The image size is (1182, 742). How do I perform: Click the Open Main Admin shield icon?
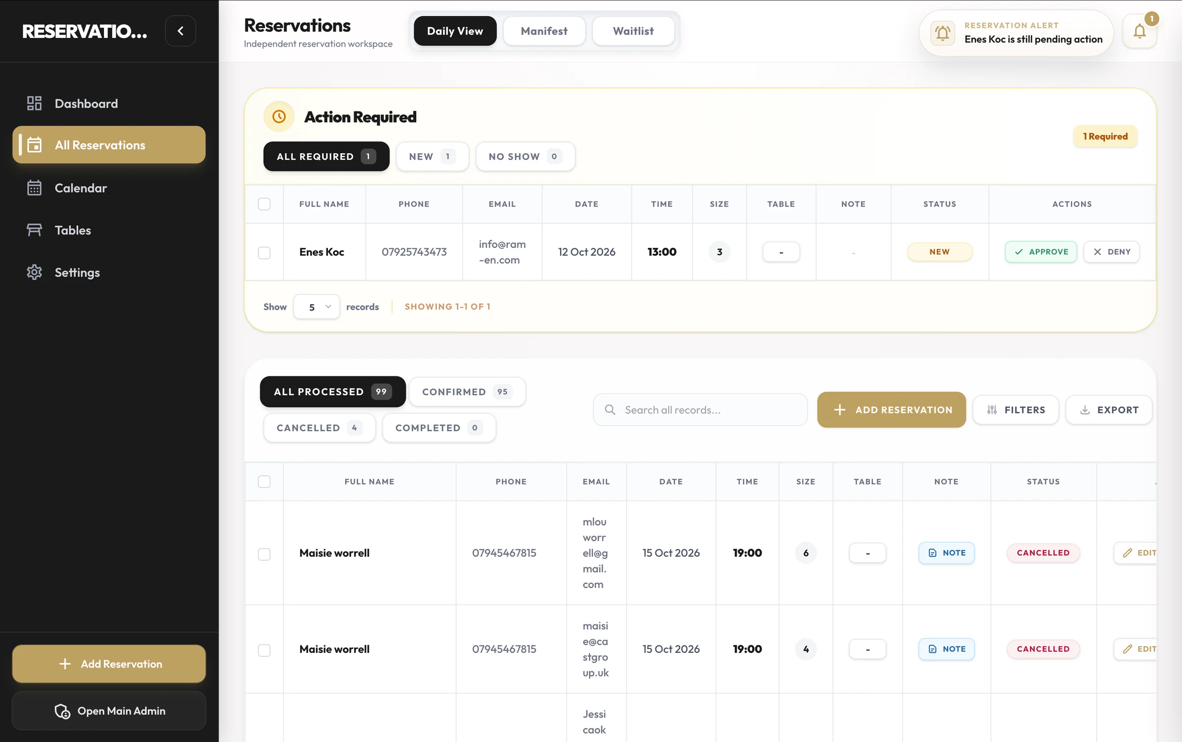click(63, 711)
